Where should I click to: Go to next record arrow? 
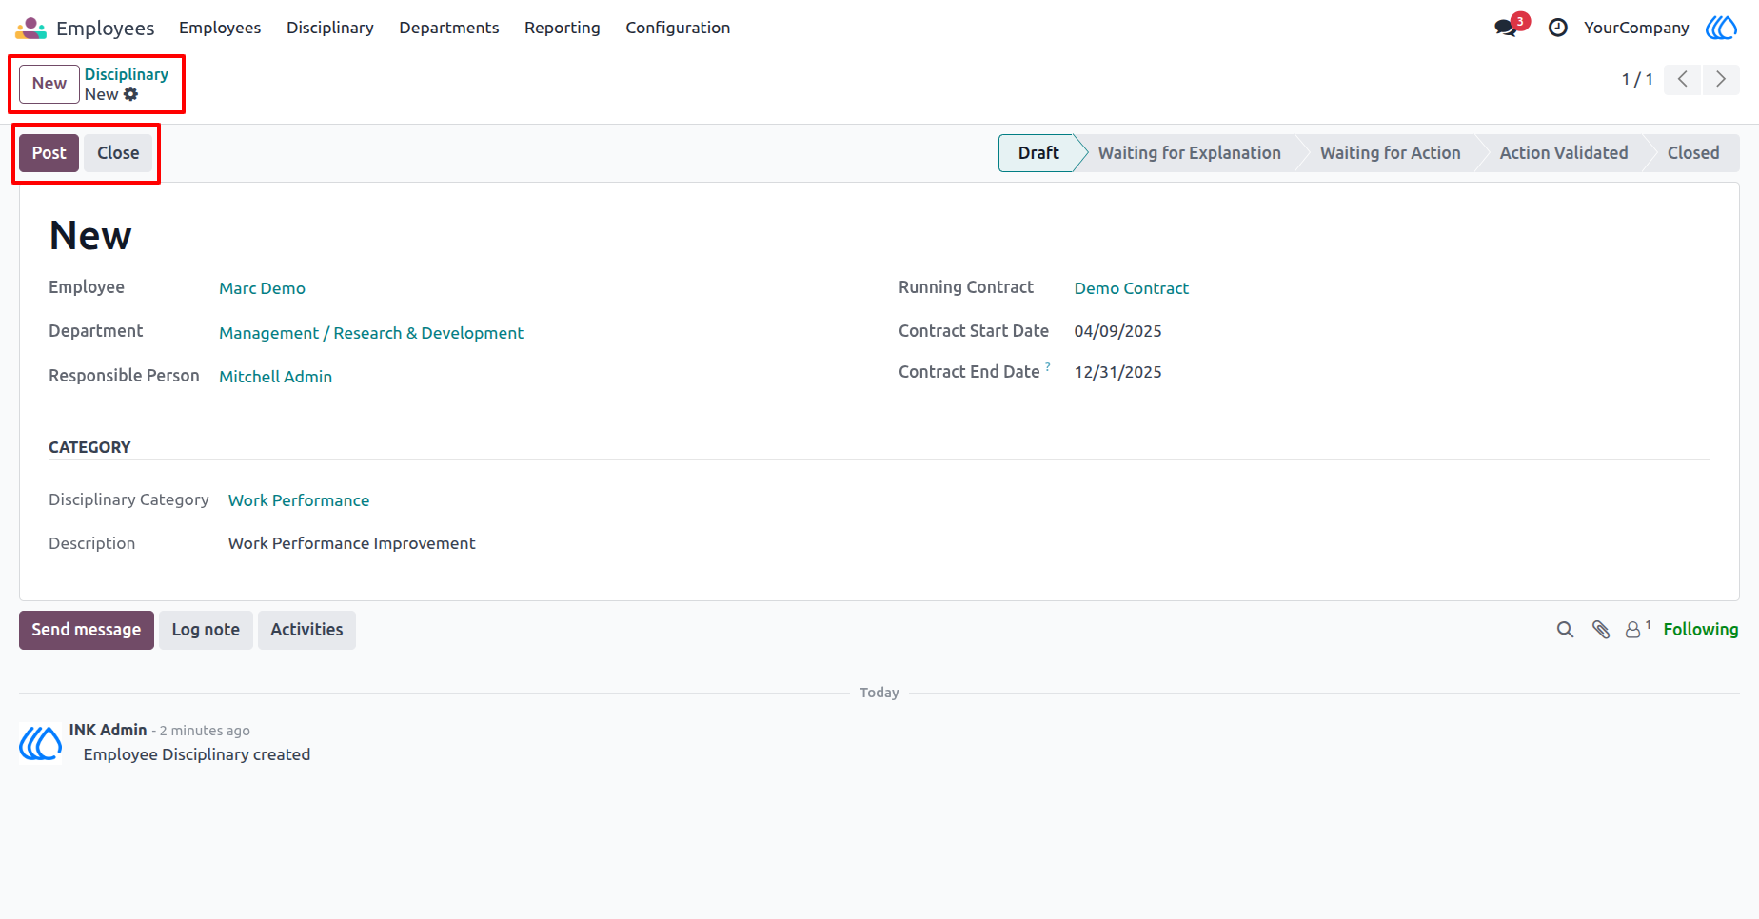click(1720, 79)
